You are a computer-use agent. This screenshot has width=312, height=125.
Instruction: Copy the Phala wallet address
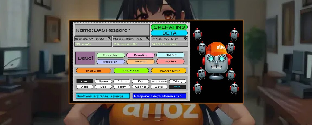[x=147, y=39]
